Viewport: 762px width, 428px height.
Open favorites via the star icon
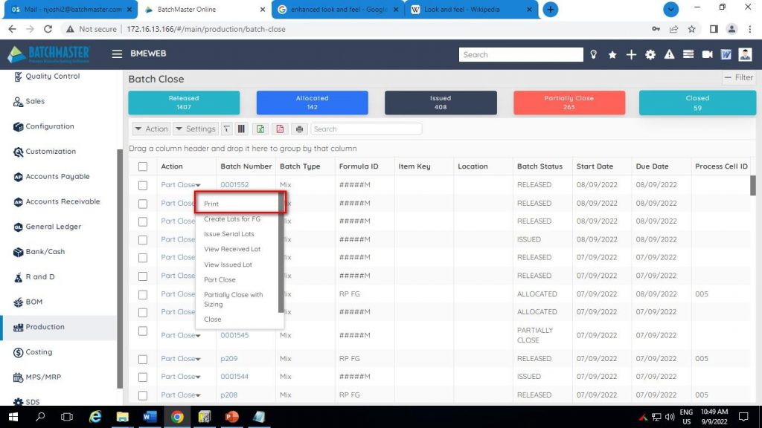[x=612, y=55]
